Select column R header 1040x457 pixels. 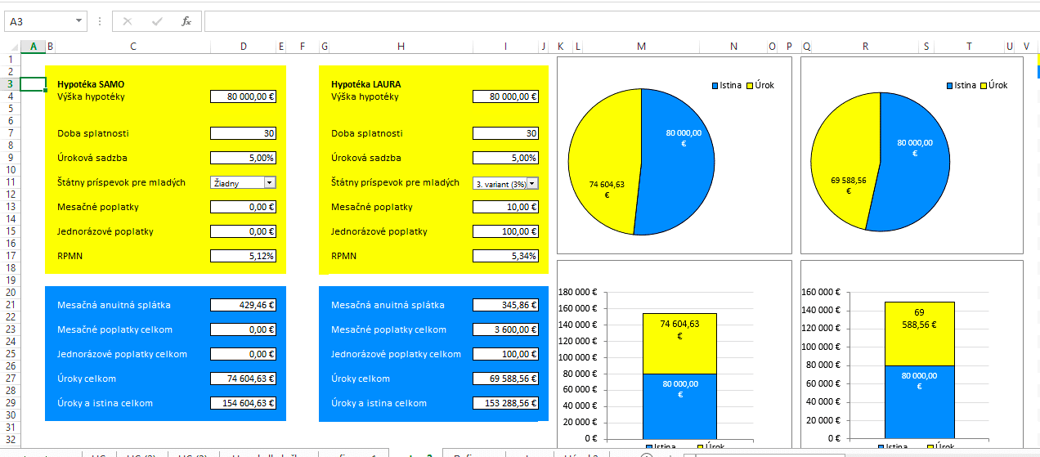tap(865, 47)
